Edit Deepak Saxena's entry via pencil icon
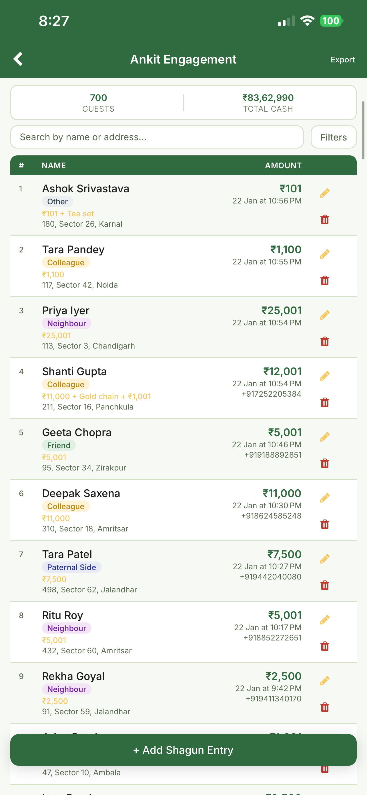Image resolution: width=367 pixels, height=795 pixels. tap(324, 498)
